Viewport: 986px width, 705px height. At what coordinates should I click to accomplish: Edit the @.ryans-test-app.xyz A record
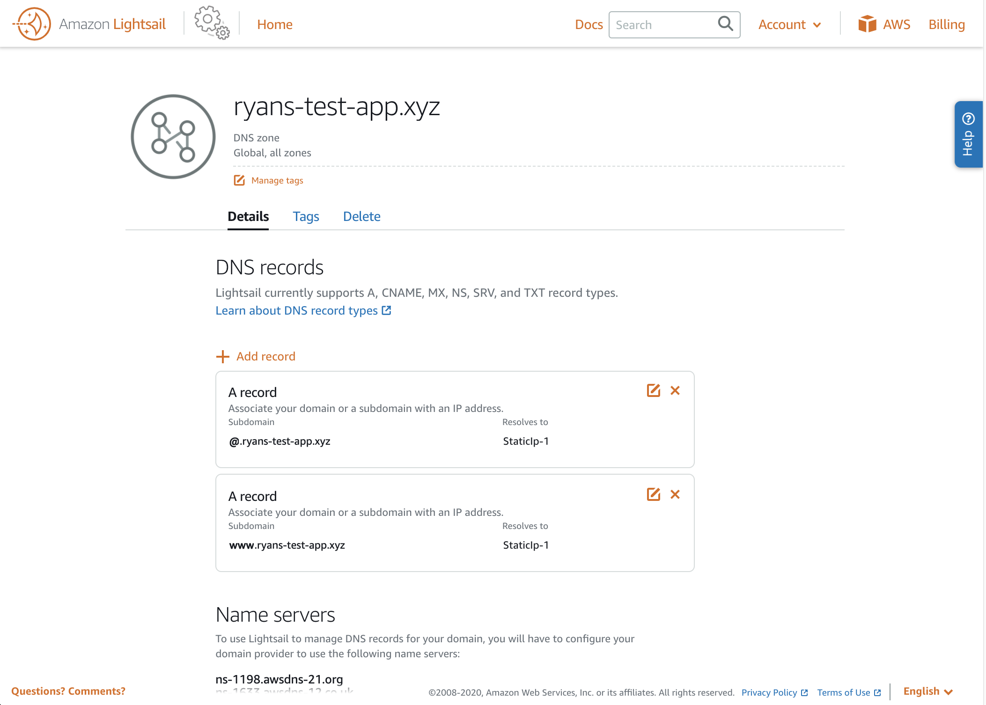click(653, 390)
